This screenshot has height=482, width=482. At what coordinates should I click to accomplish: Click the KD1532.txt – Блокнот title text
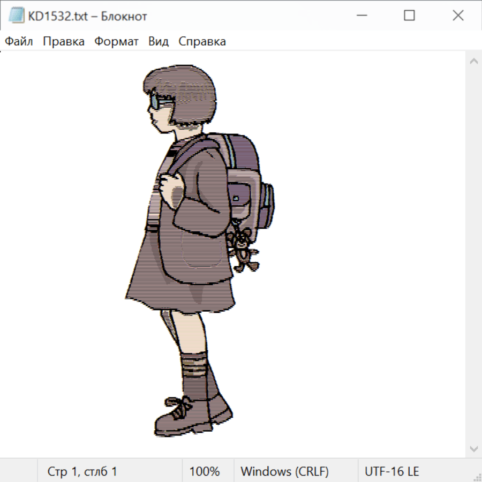[88, 16]
